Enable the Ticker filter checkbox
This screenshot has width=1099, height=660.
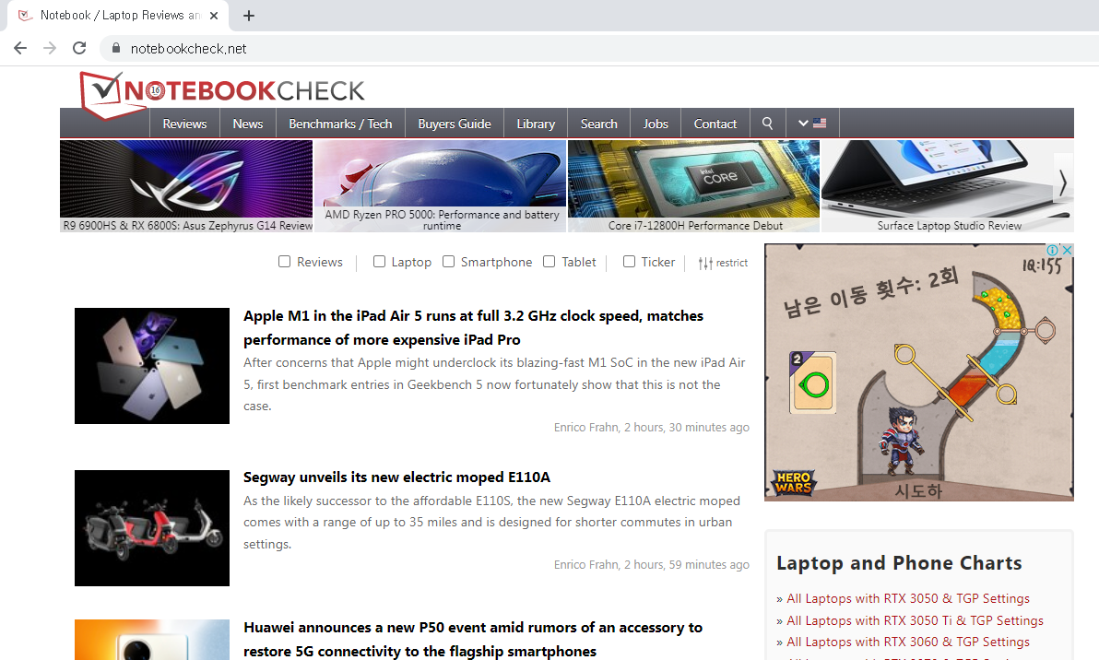click(x=629, y=262)
